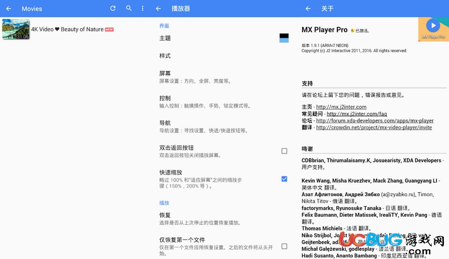The width and height of the screenshot is (449, 259).
Task: Refresh the Movies list
Action: (113, 8)
